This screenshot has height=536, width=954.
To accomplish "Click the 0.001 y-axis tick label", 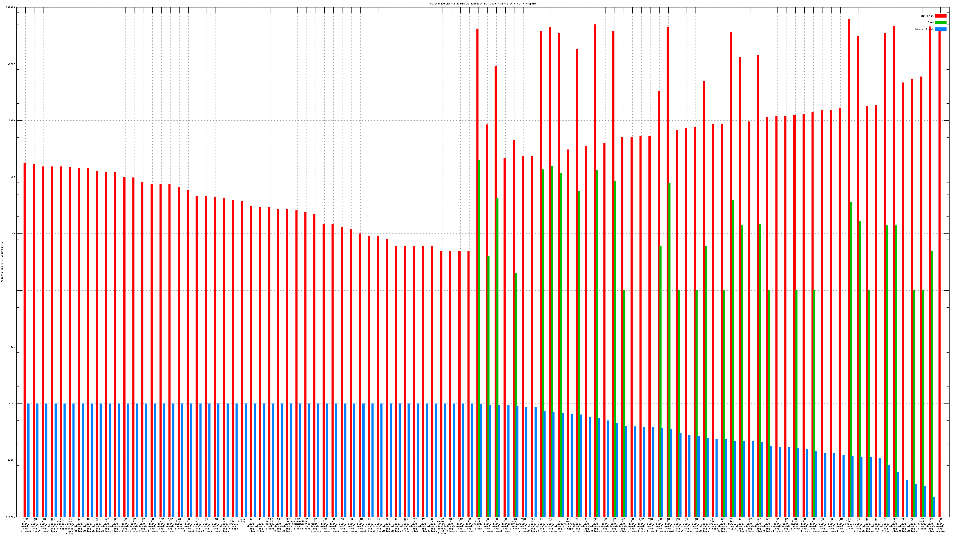I will coord(12,460).
